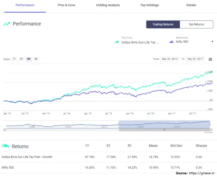Open the Details tab
The width and height of the screenshot is (217, 176).
coord(191,5)
